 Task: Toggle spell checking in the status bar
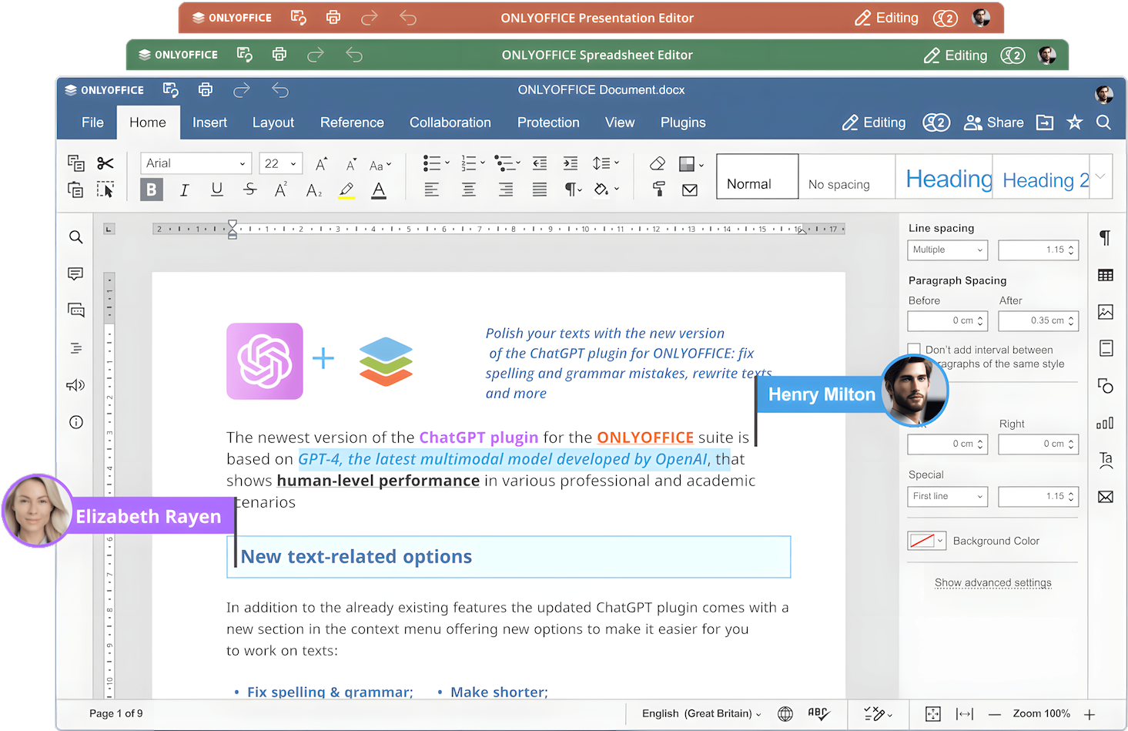pyautogui.click(x=818, y=714)
